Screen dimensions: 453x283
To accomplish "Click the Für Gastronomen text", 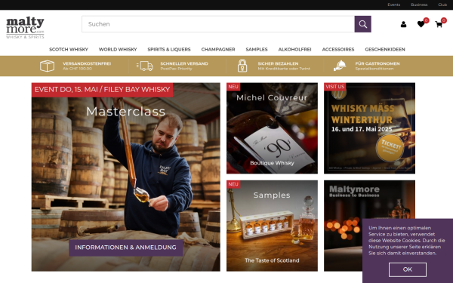I will pyautogui.click(x=377, y=63).
